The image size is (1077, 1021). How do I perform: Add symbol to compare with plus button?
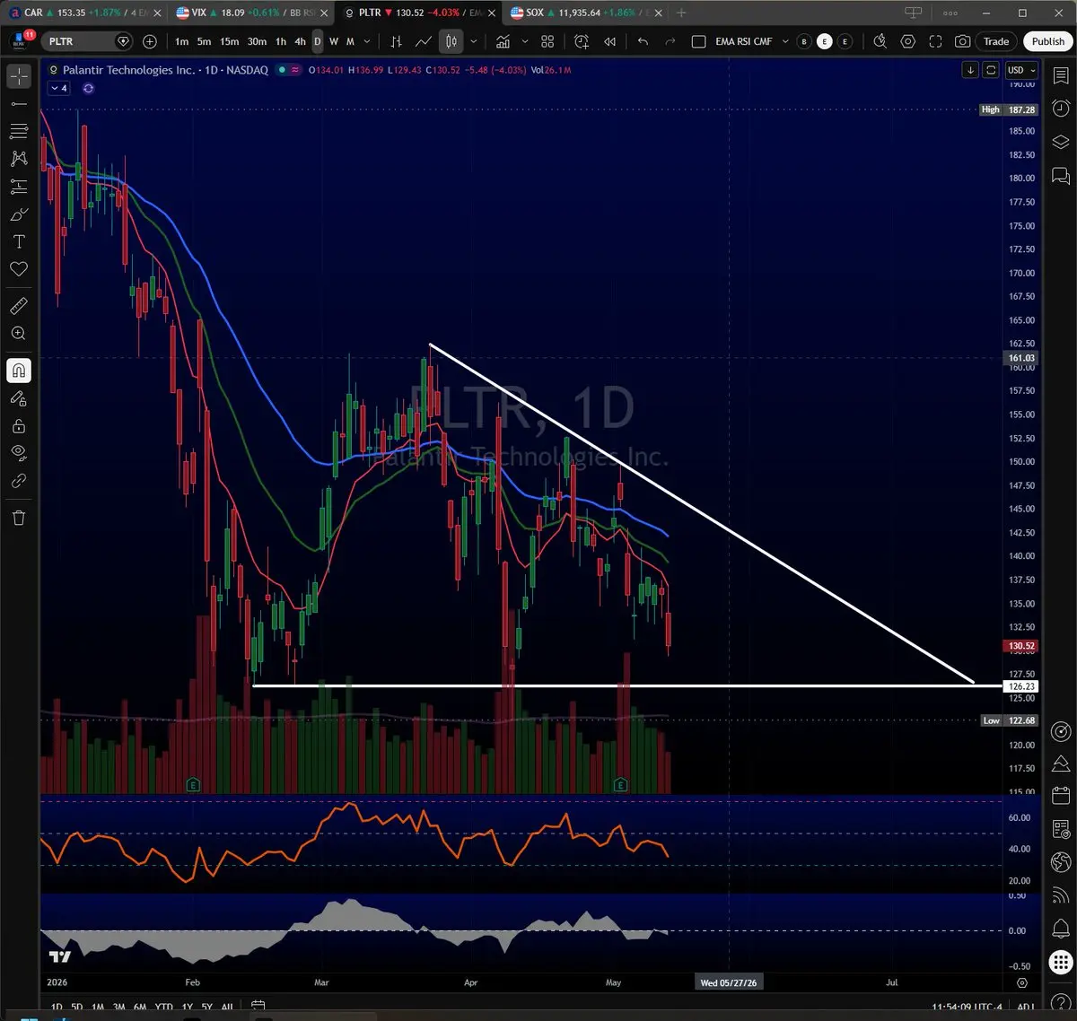pos(150,41)
